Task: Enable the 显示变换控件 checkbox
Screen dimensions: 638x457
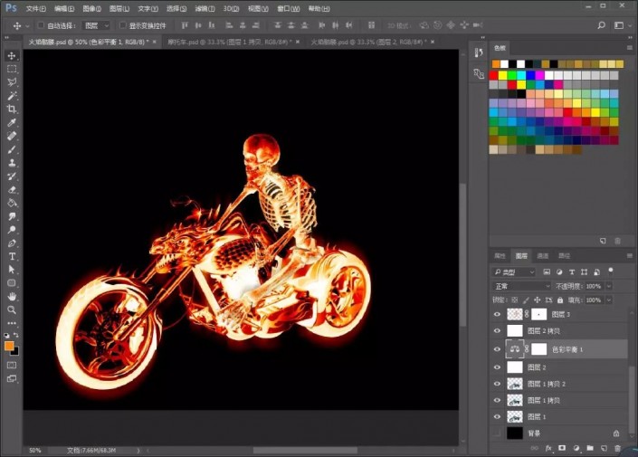Action: (122, 25)
